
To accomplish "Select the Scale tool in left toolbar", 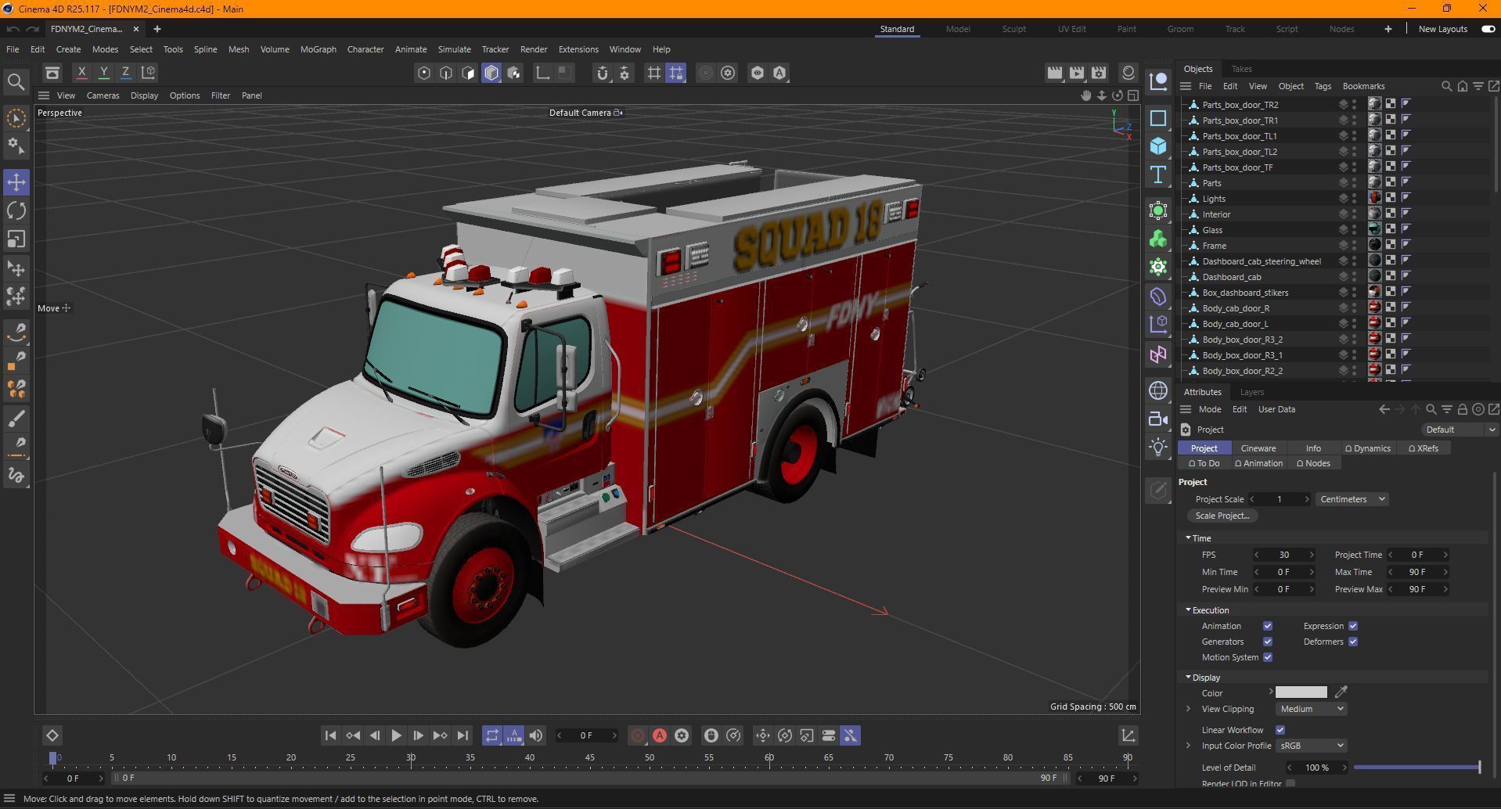I will (16, 239).
